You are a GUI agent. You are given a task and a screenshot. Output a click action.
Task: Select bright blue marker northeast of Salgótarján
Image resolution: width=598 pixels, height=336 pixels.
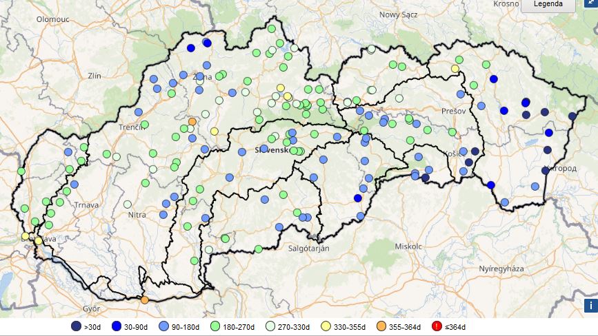357,198
